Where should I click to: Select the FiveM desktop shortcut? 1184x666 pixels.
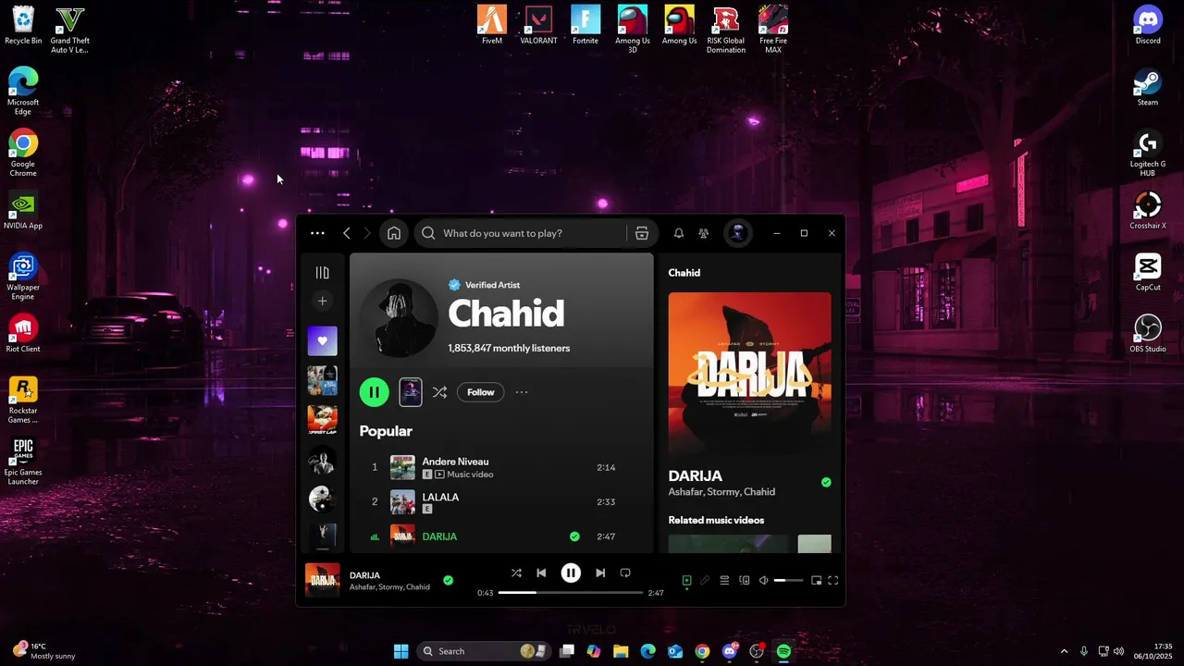pyautogui.click(x=492, y=26)
